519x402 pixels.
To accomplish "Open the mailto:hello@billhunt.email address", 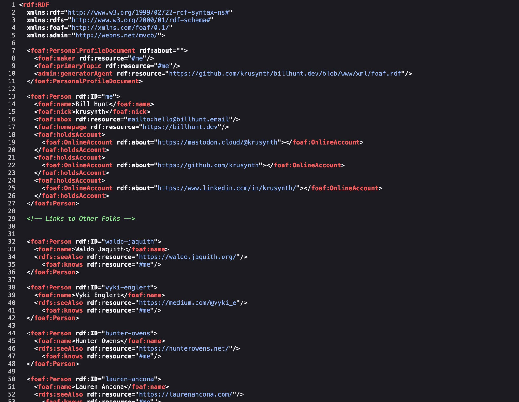I will [x=178, y=120].
